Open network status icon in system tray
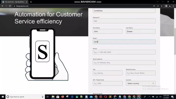176x99 pixels. click(x=157, y=97)
